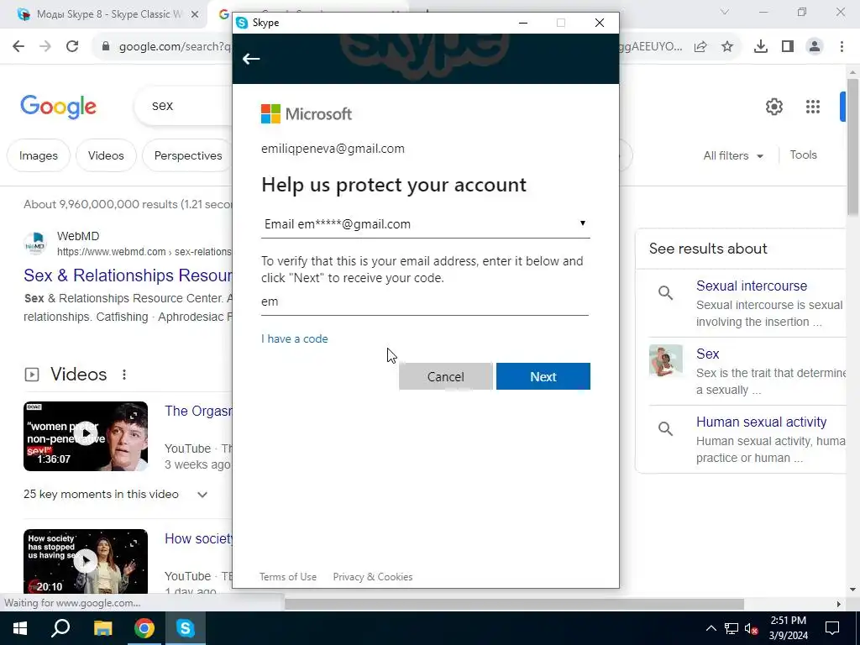The width and height of the screenshot is (860, 645).
Task: Click the Google logo
Action: (x=58, y=107)
